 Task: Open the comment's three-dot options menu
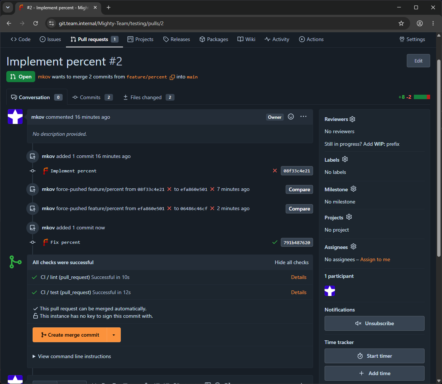point(303,117)
